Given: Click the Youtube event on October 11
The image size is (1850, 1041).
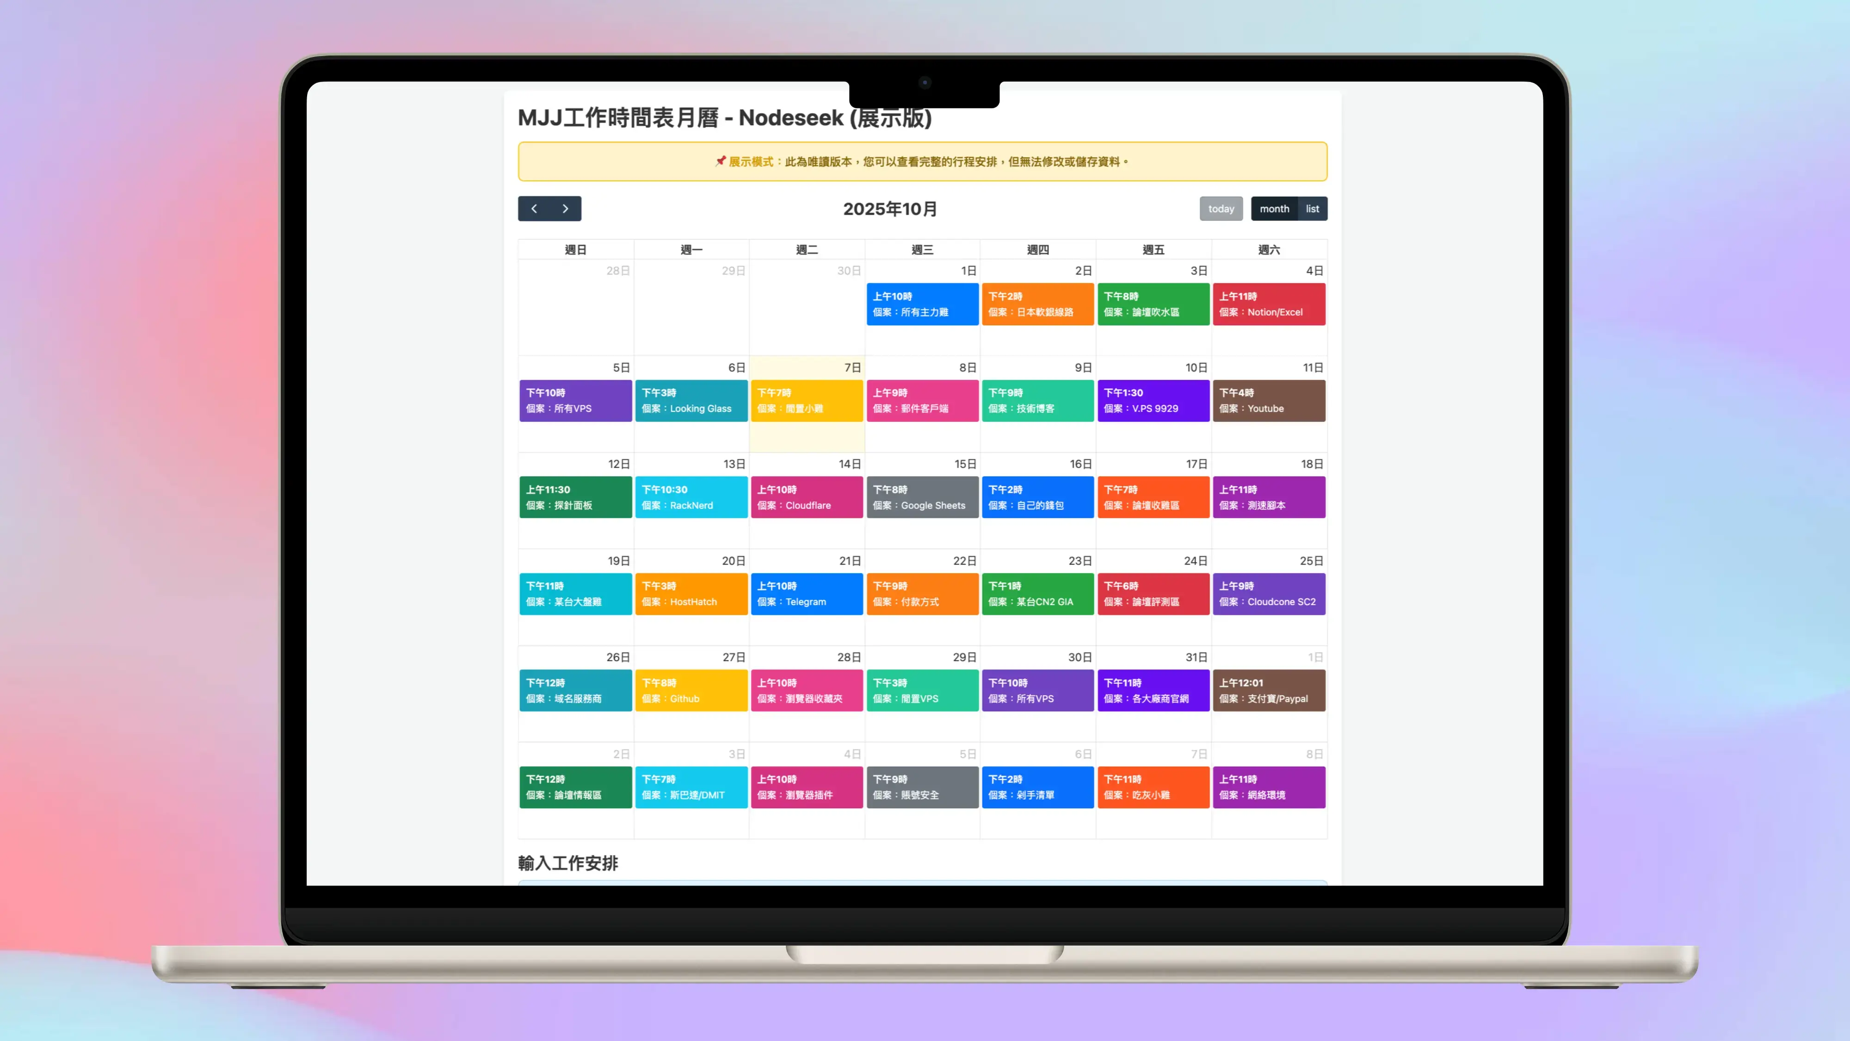Looking at the screenshot, I should pos(1269,400).
